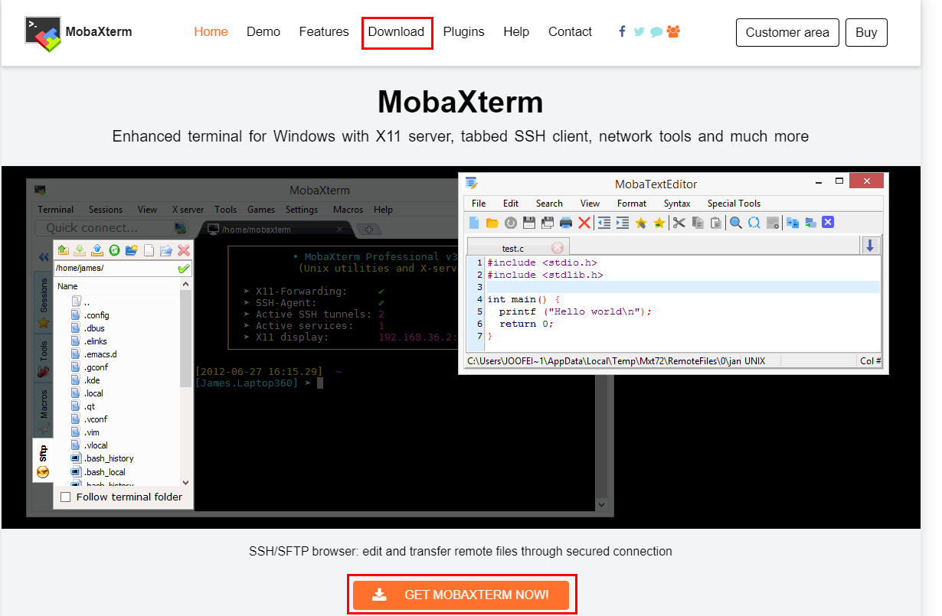
Task: Open Format menu in MobaTextEditor
Action: 632,204
